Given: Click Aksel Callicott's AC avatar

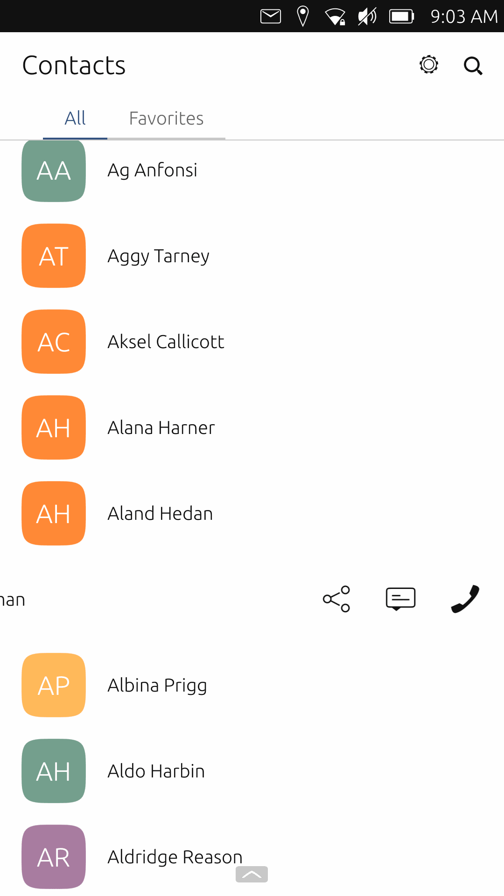Looking at the screenshot, I should (x=53, y=342).
